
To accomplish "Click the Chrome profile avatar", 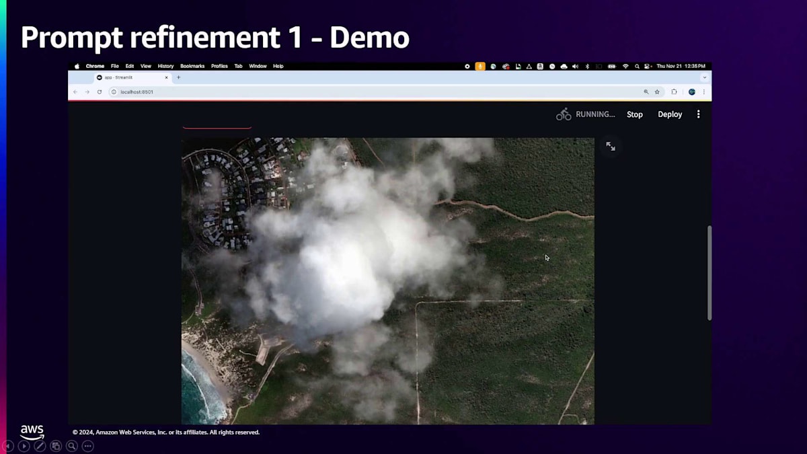I will pos(692,91).
